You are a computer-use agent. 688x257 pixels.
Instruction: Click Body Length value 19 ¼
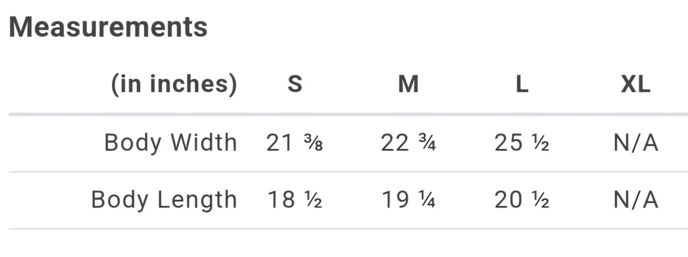click(408, 200)
